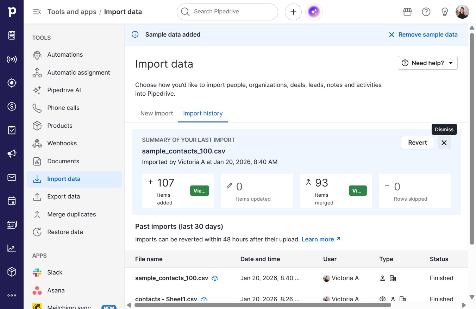Click the scroll right arrow of the horizontal scrollbar
Viewport: 476px width, 309px height.
pos(464,305)
